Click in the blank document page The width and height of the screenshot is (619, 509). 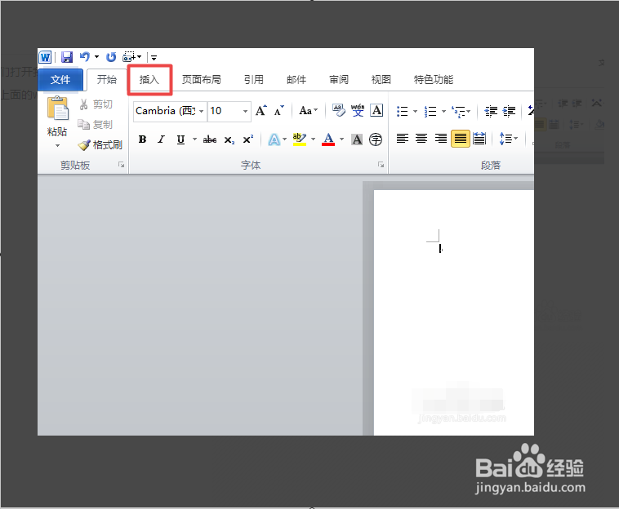454,312
